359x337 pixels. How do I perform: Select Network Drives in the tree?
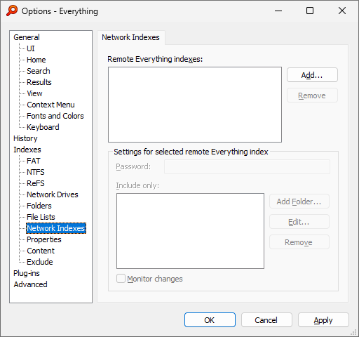[53, 194]
